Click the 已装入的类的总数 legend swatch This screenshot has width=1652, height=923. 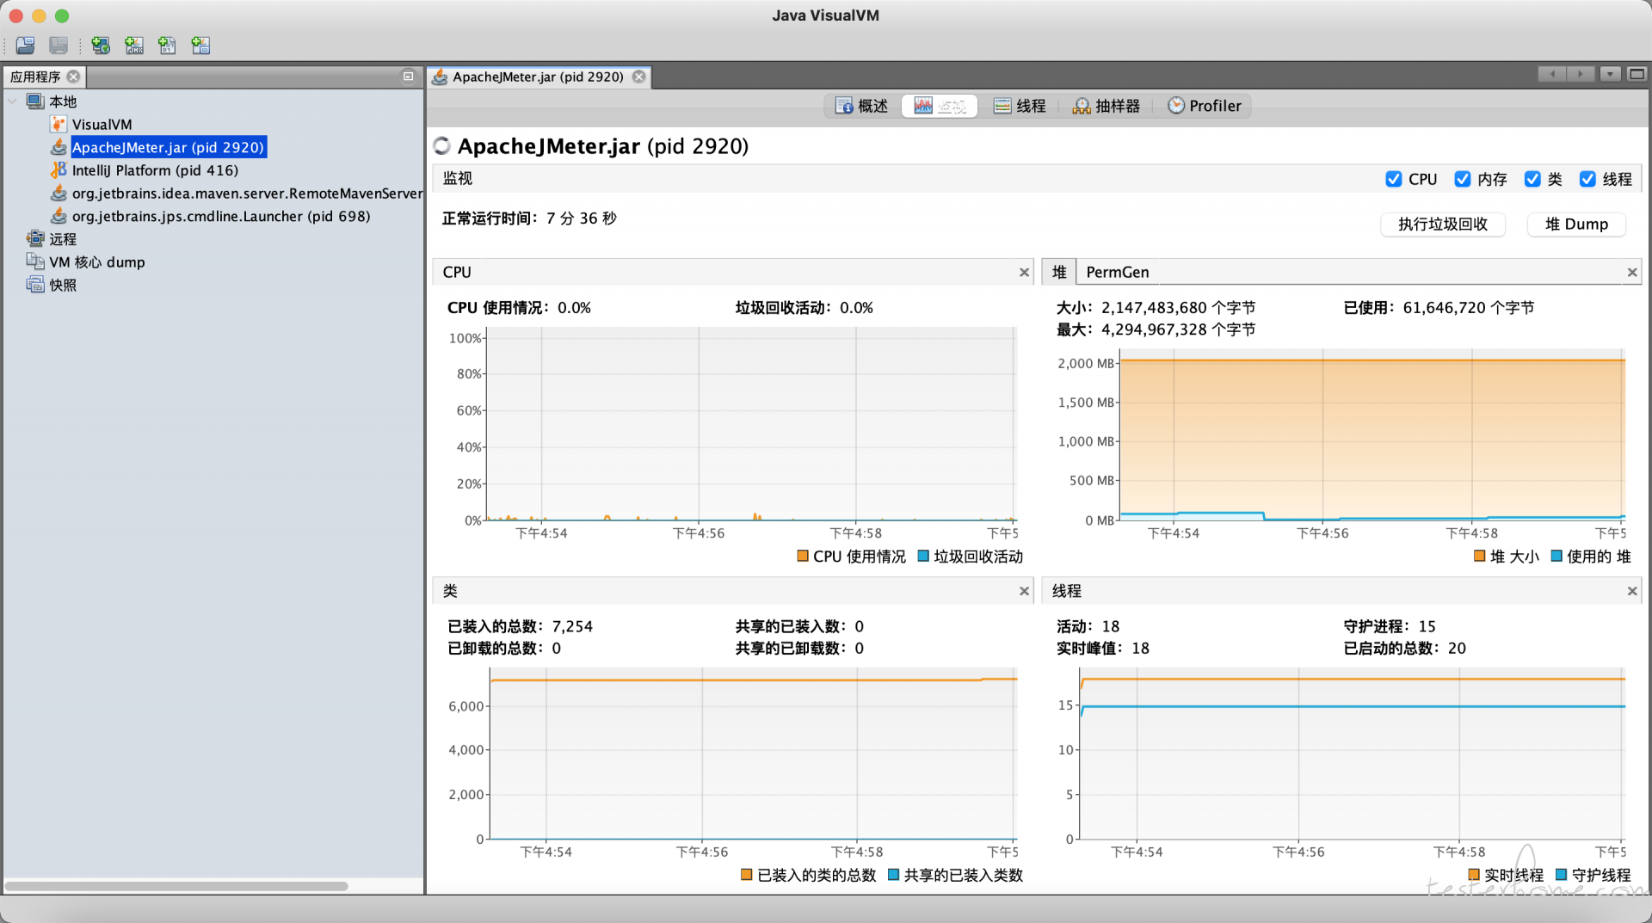747,875
